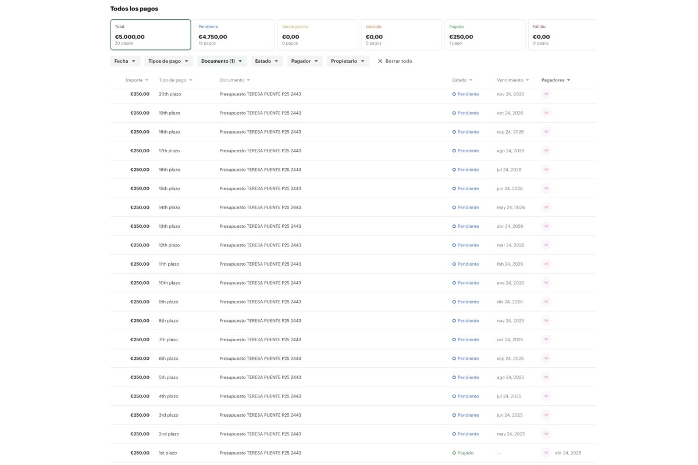Expand the Estado filter dropdown

(x=267, y=61)
